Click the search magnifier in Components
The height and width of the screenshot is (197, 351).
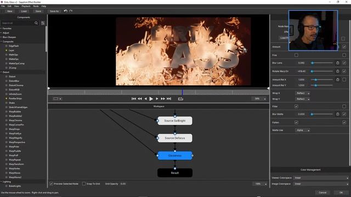coord(36,23)
